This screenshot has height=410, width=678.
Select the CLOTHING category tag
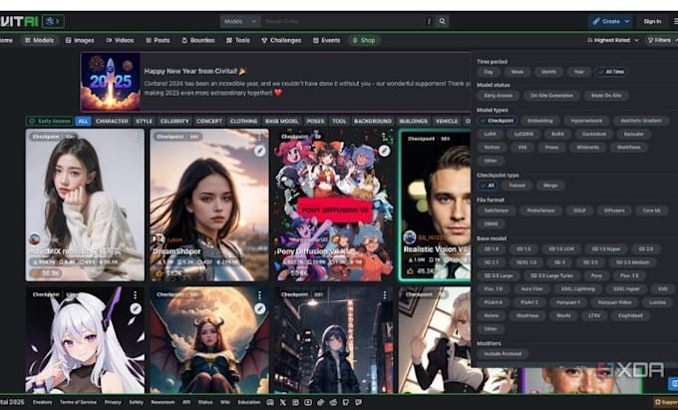243,121
